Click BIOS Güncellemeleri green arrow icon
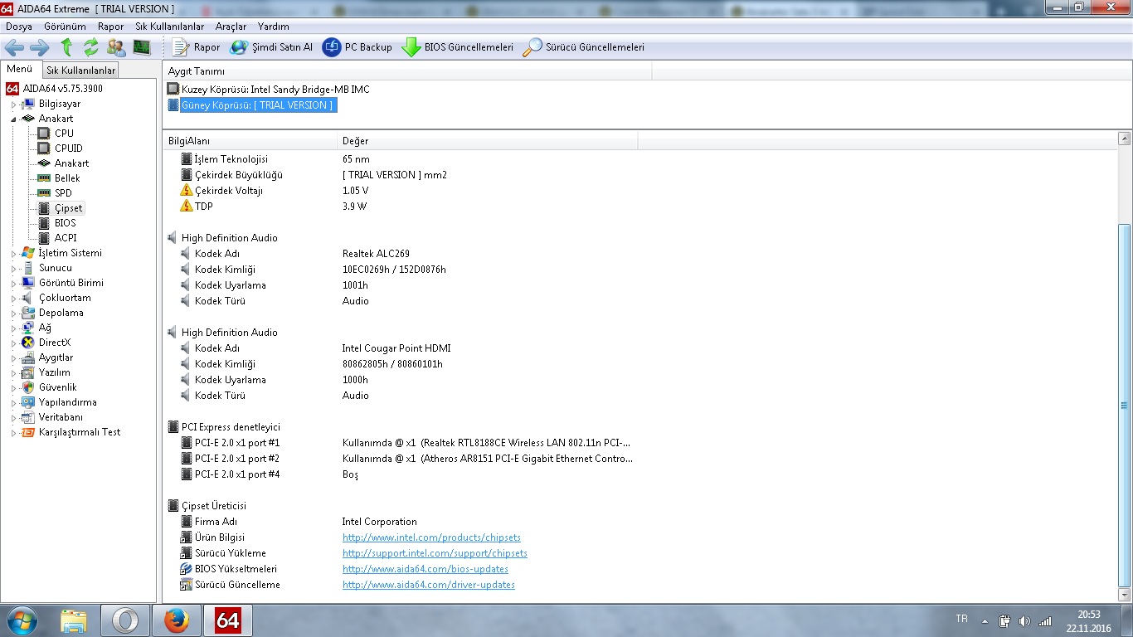The width and height of the screenshot is (1133, 637). pos(411,47)
